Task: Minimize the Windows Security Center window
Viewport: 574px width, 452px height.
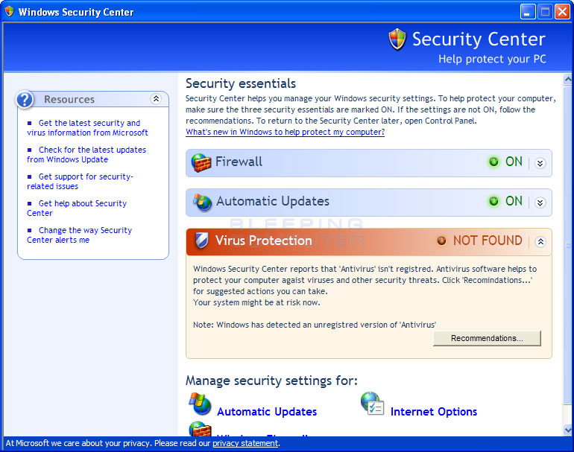Action: pos(528,12)
